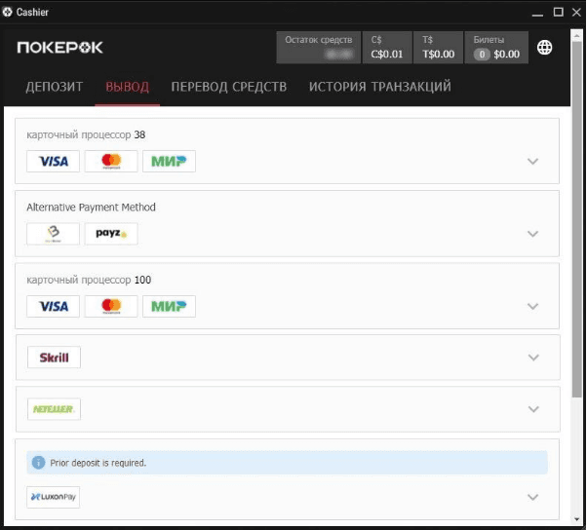This screenshot has width=587, height=530.
Task: Close the Cashier window
Action: coord(576,12)
